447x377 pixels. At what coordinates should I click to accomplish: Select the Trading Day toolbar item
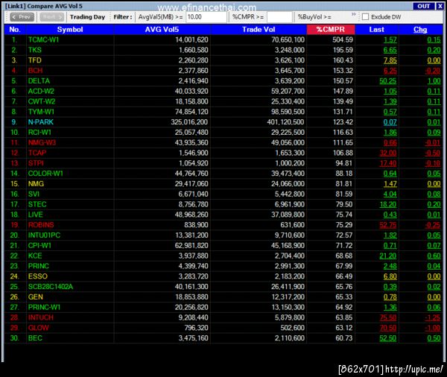click(87, 17)
